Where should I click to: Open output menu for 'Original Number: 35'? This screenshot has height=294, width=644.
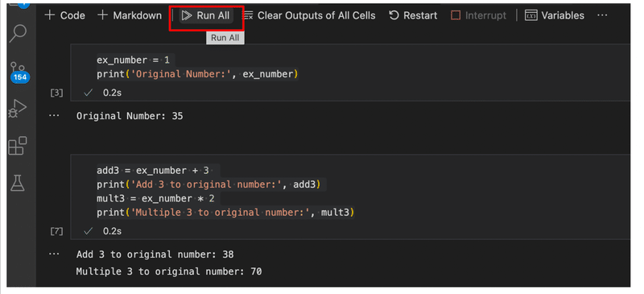(x=54, y=116)
